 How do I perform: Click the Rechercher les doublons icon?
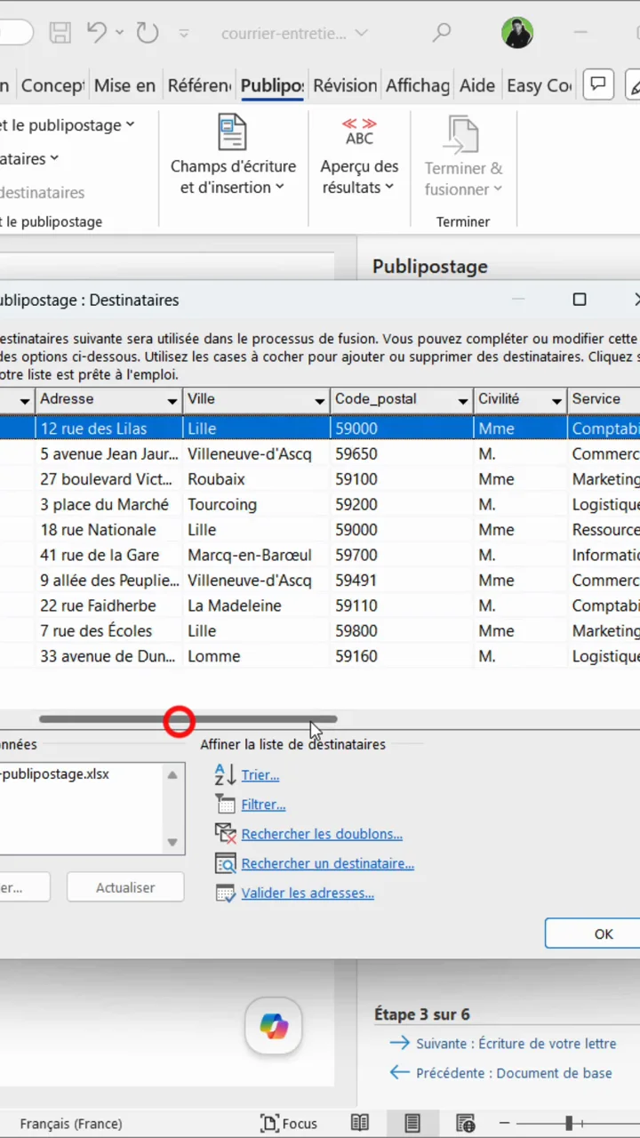tap(225, 833)
